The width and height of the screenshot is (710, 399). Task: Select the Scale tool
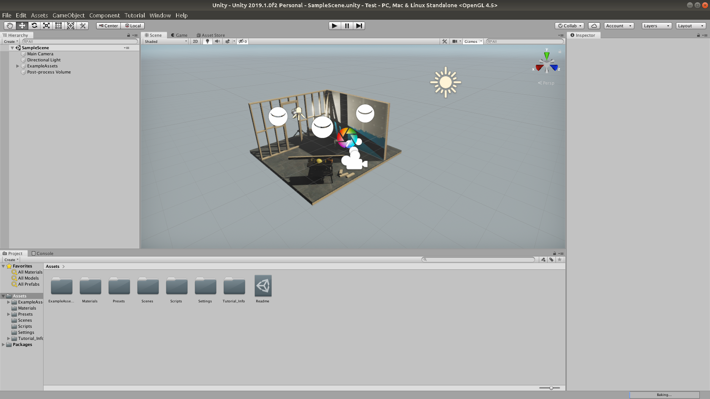[46, 26]
